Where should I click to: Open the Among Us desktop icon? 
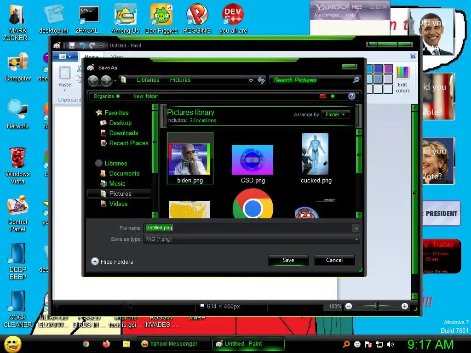pos(125,18)
